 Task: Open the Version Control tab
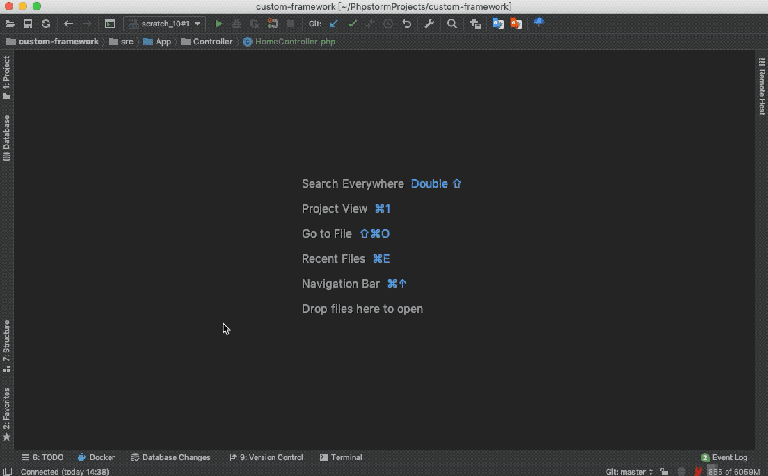pos(266,457)
